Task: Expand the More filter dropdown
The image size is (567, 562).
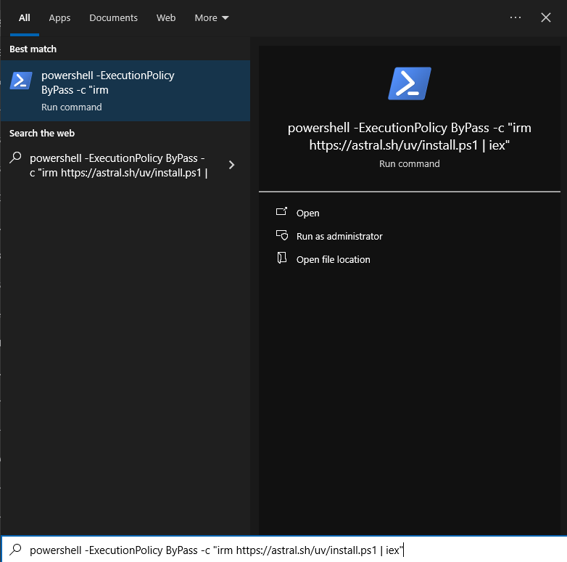Action: pos(212,17)
